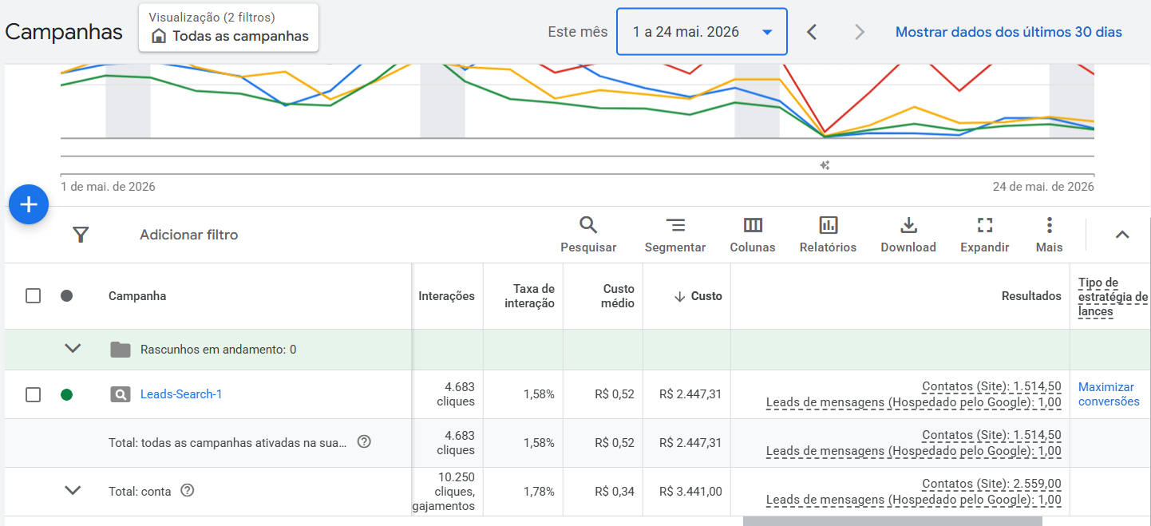Click the blue plus create campaign button

(x=29, y=205)
